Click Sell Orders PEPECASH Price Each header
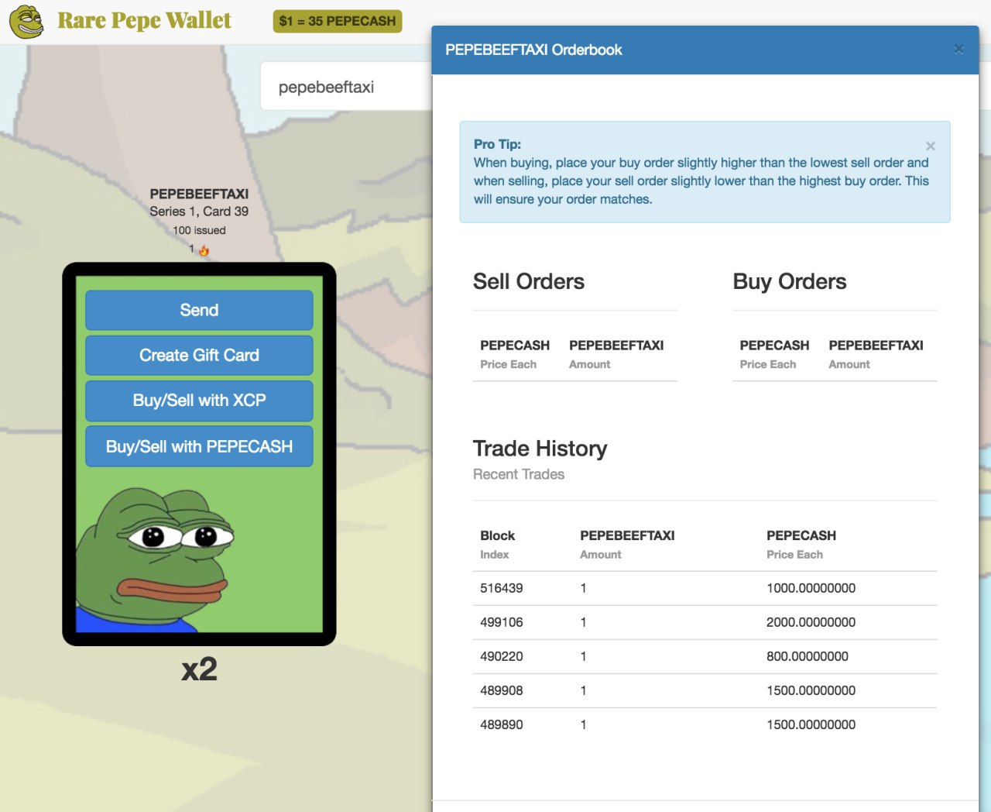991x812 pixels. (515, 354)
